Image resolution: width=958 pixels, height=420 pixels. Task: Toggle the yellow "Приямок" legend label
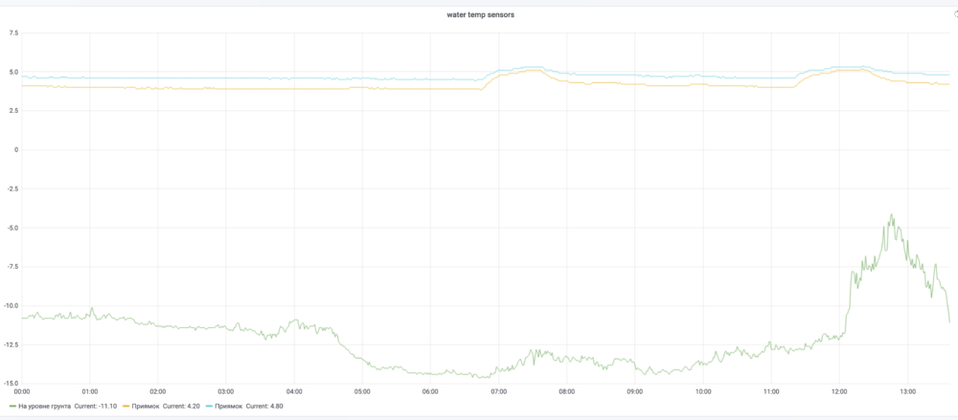click(x=146, y=406)
